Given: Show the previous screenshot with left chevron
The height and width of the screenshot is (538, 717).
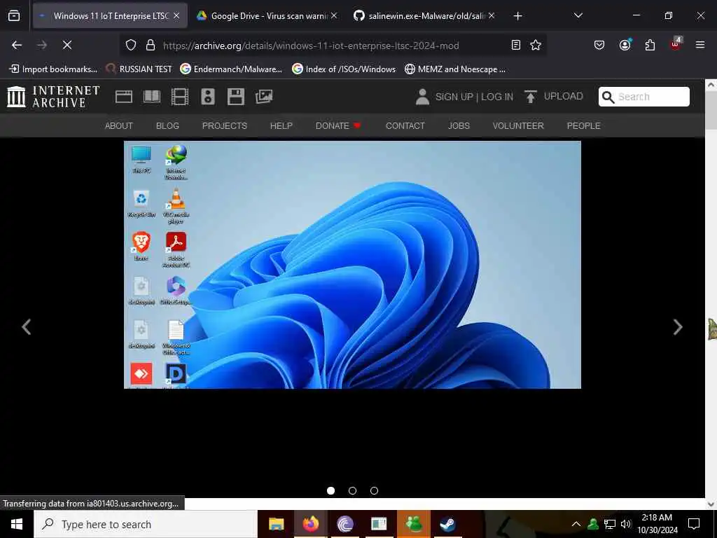Looking at the screenshot, I should (x=27, y=326).
